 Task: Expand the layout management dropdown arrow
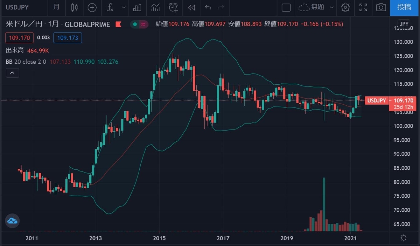(x=331, y=7)
